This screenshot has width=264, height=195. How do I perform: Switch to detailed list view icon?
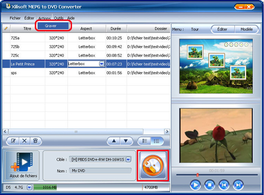tap(157, 141)
